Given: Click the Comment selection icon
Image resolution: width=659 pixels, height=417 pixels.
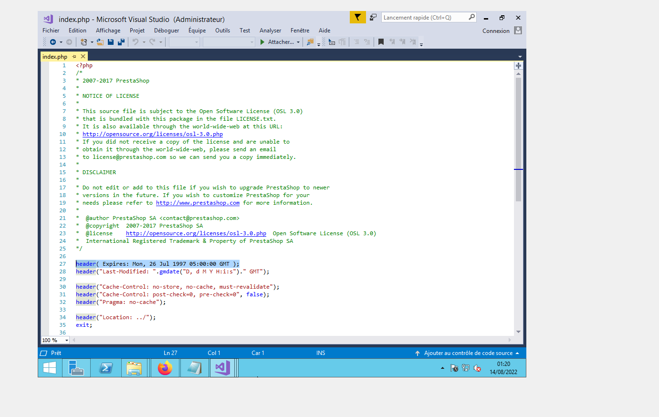Looking at the screenshot, I should tap(356, 42).
